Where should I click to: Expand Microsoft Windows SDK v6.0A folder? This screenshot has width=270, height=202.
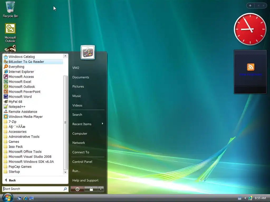(x=33, y=161)
